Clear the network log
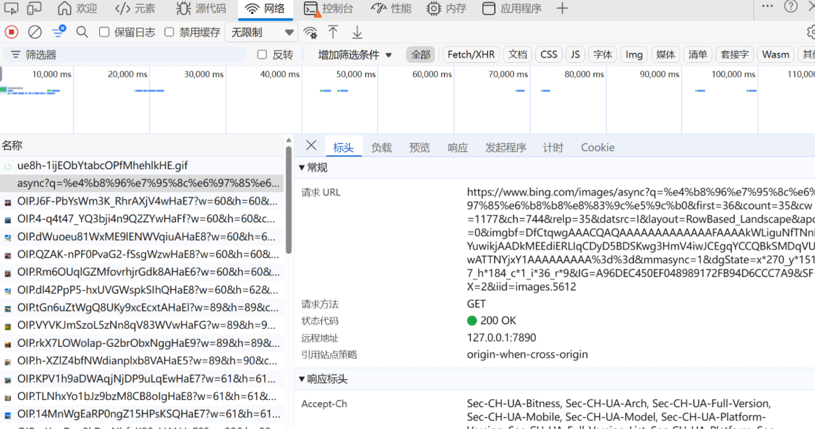This screenshot has height=430, width=815. (35, 32)
